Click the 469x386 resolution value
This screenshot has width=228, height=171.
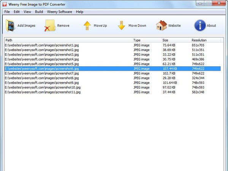(198, 59)
